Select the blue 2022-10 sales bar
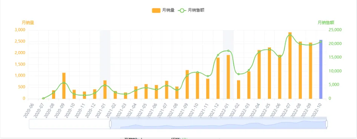 (320, 69)
